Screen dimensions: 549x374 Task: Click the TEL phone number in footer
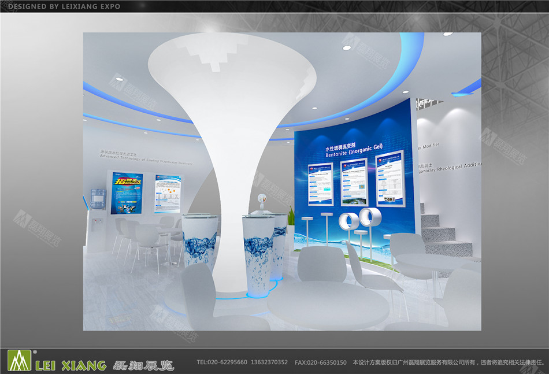coord(242,362)
